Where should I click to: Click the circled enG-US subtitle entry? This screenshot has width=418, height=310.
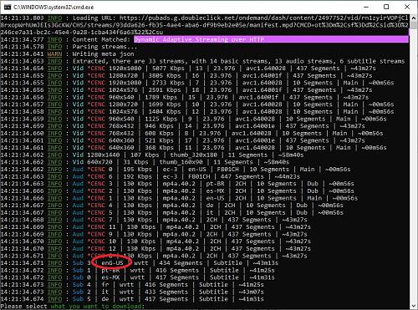[x=112, y=262]
